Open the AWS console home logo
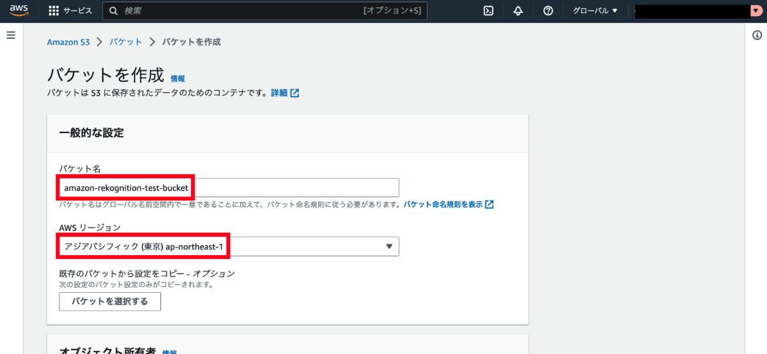The width and height of the screenshot is (767, 354). (19, 10)
